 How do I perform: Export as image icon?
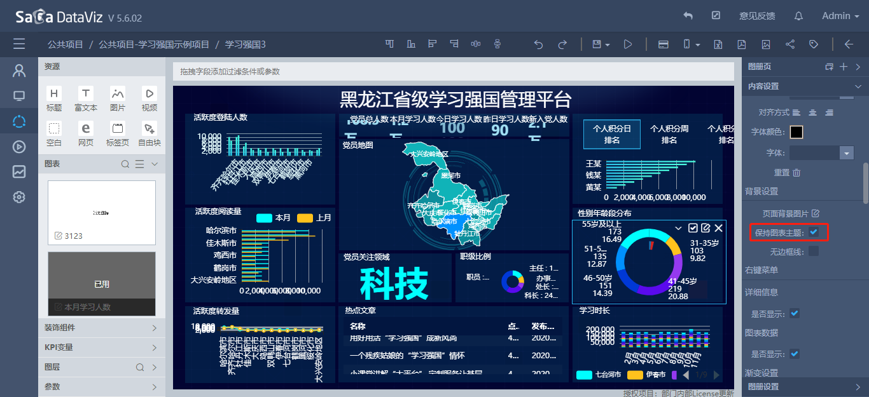coord(766,44)
